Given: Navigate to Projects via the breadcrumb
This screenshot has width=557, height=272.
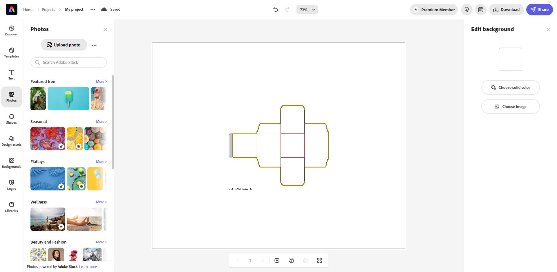Looking at the screenshot, I should pos(48,9).
